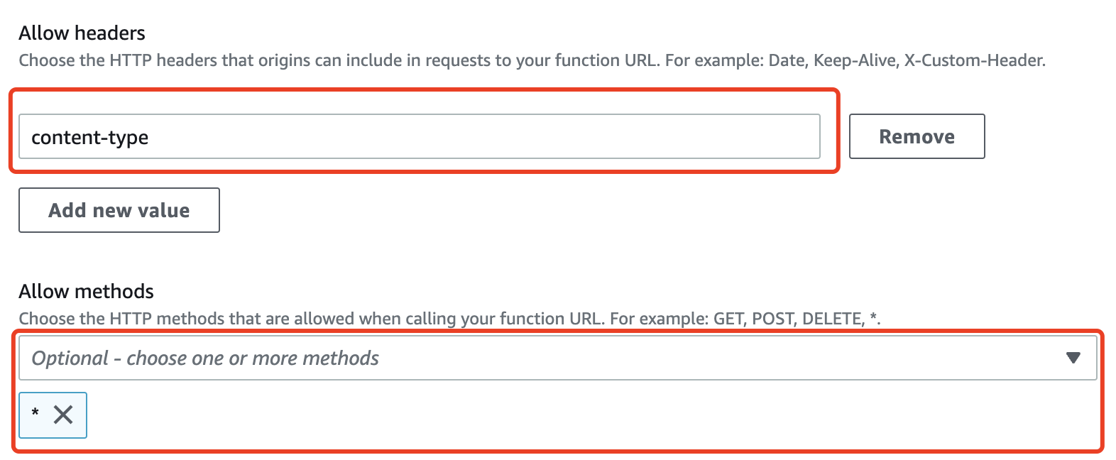Select the asterisk wildcard method chip
The image size is (1116, 460).
(x=35, y=415)
